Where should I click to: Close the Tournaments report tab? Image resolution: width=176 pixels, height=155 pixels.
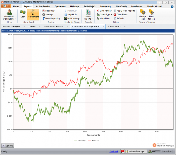(x=125, y=26)
